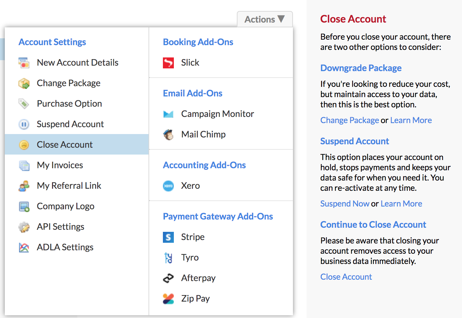This screenshot has height=318, width=462.
Task: Select Zip Pay payment gateway add-on
Action: click(x=221, y=299)
